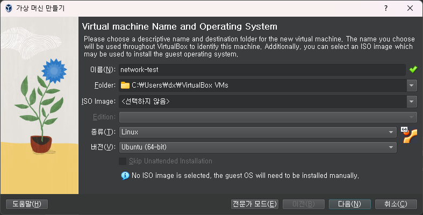
Task: Open the 버전 version dropdown showing Ubuntu (64-bit)
Action: (258, 147)
